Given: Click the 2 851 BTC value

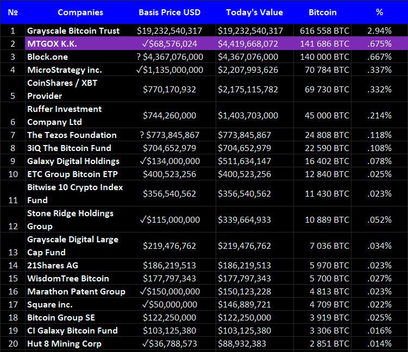Looking at the screenshot, I should tap(329, 343).
